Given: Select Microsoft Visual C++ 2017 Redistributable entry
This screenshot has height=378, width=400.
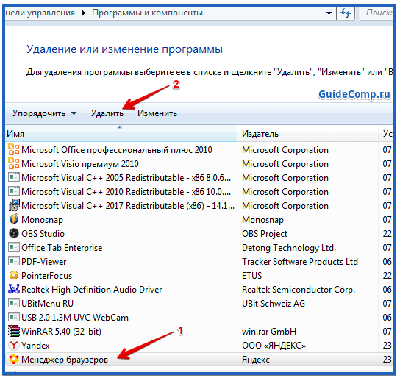Looking at the screenshot, I should [128, 206].
